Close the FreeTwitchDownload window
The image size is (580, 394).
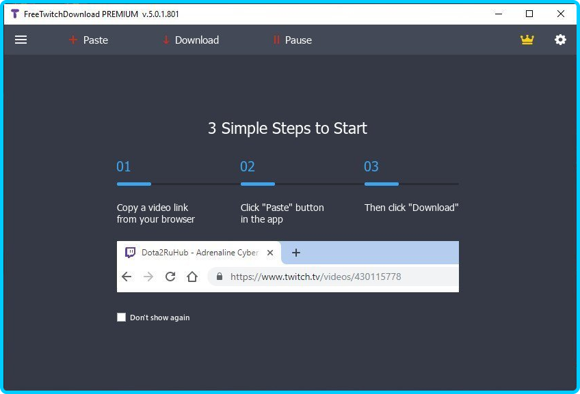pos(561,14)
